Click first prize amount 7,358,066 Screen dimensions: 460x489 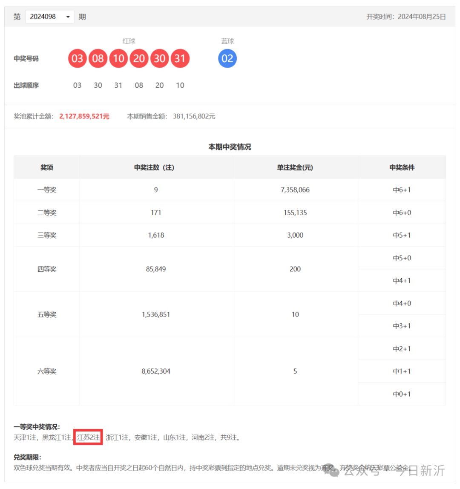(x=295, y=190)
